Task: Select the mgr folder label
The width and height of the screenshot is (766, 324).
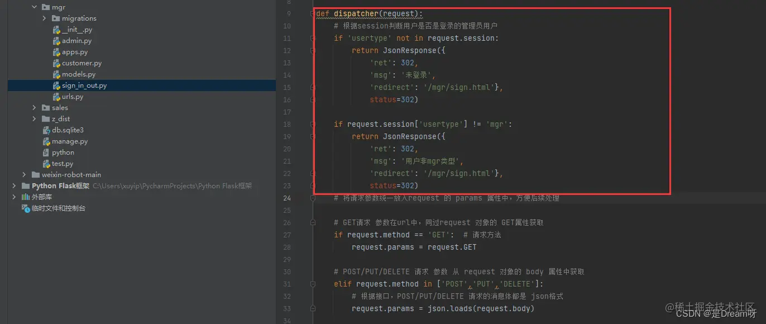Action: click(59, 7)
